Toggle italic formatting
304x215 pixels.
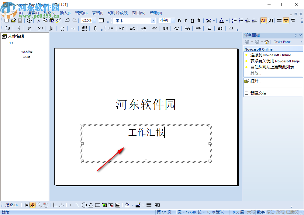[x=186, y=20]
